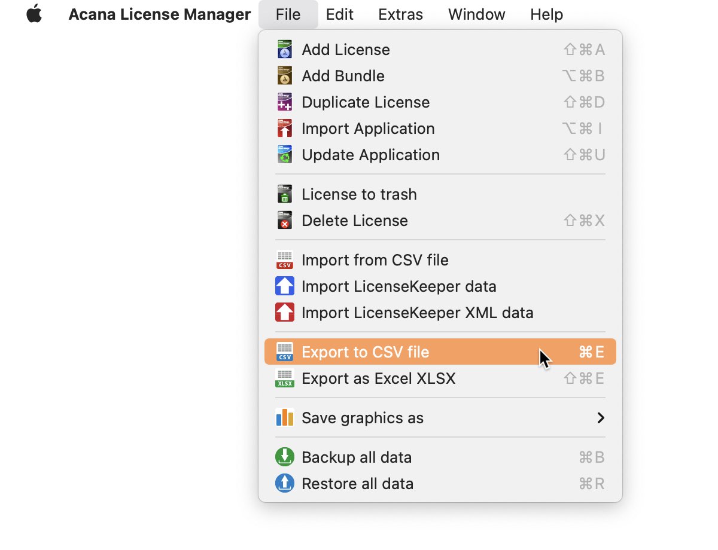Click the Delete License red X icon
Screen dimensions: 718x550
[x=285, y=221]
